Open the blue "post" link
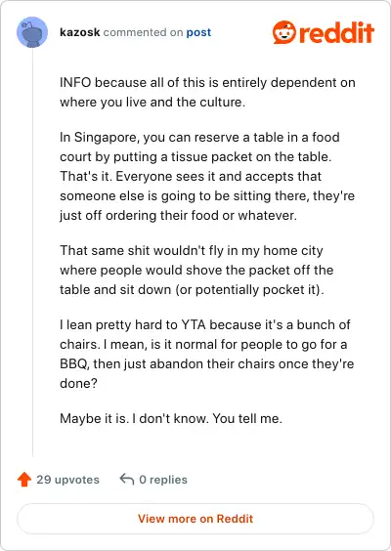 [198, 32]
